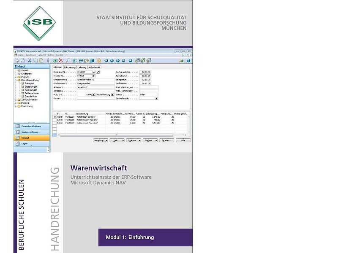
Task: Open the Buchen dropdown button
Action: [x=150, y=140]
